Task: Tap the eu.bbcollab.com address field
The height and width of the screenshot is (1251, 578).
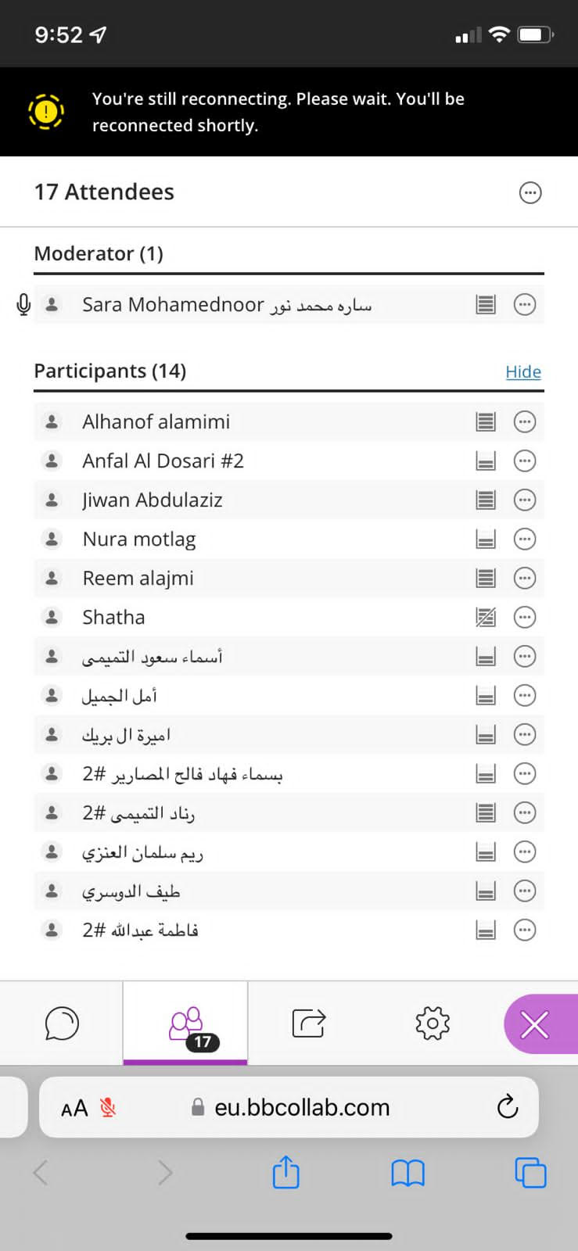Action: pos(302,1107)
